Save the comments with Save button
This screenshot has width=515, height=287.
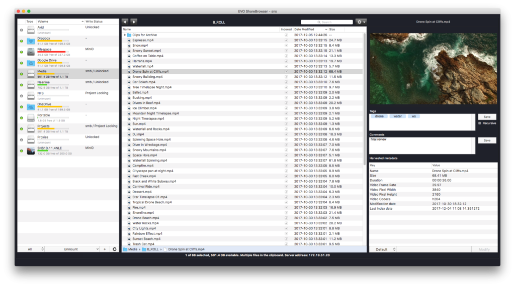(486, 140)
